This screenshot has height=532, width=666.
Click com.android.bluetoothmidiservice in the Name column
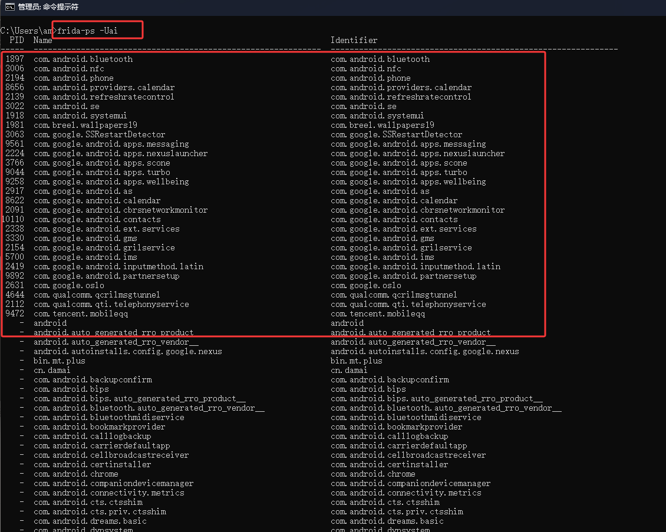pyautogui.click(x=109, y=417)
